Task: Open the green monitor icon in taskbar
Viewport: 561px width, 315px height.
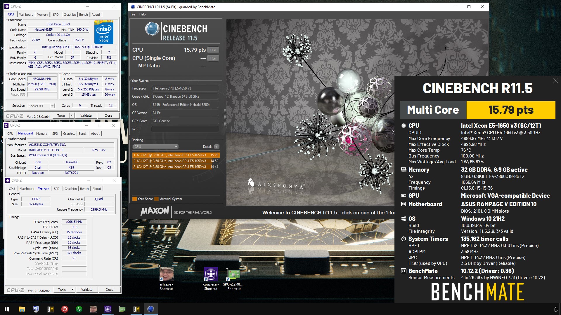Action: (79, 309)
